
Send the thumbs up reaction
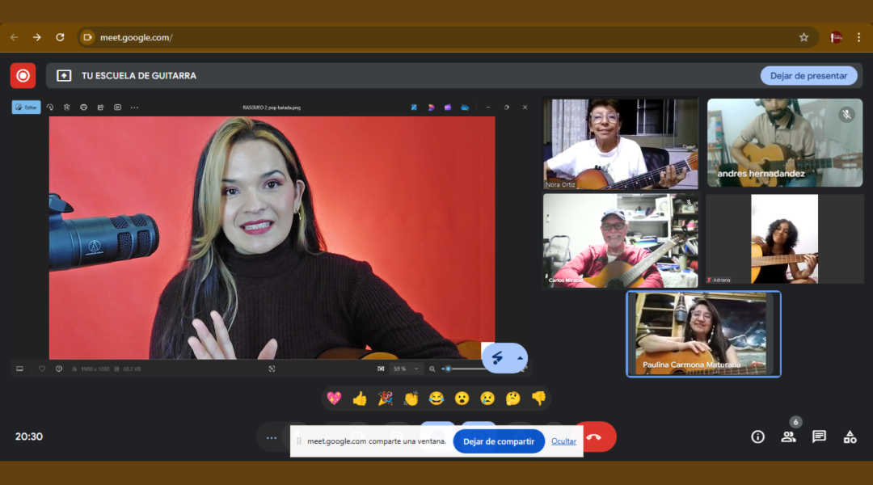[x=360, y=399]
